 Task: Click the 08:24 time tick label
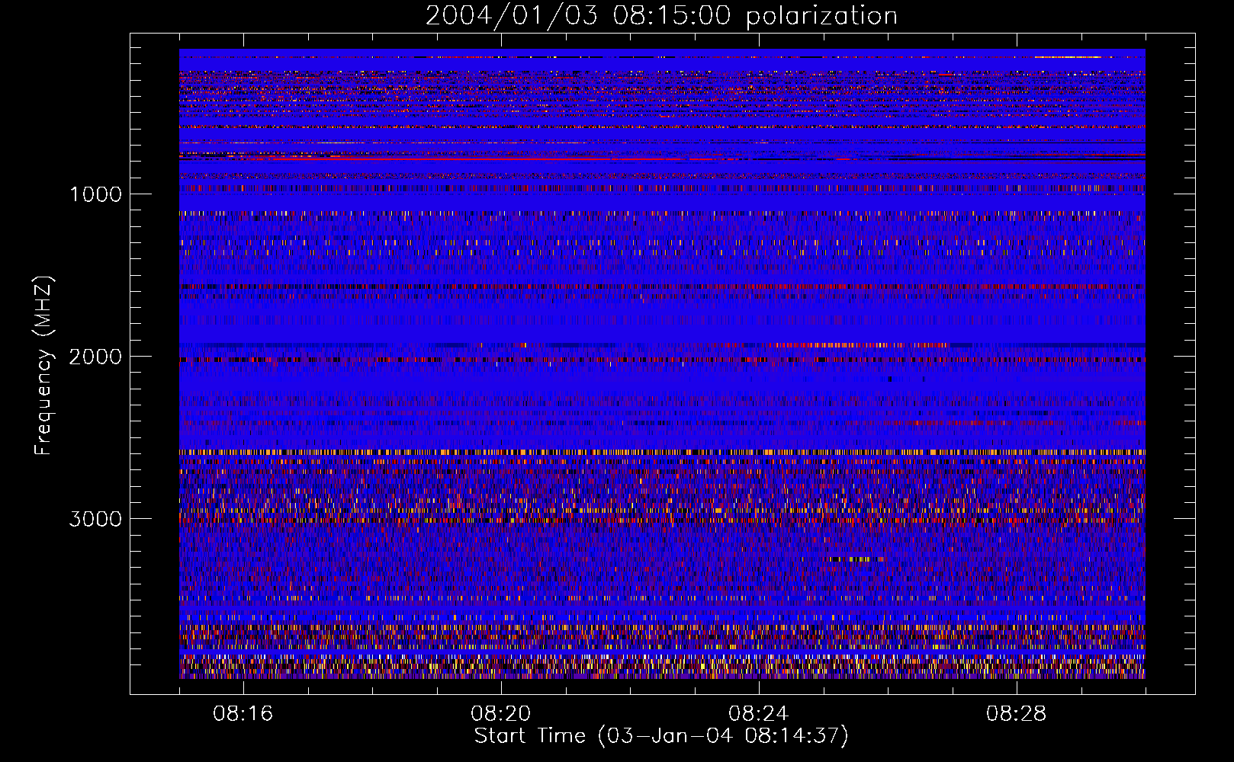point(759,714)
